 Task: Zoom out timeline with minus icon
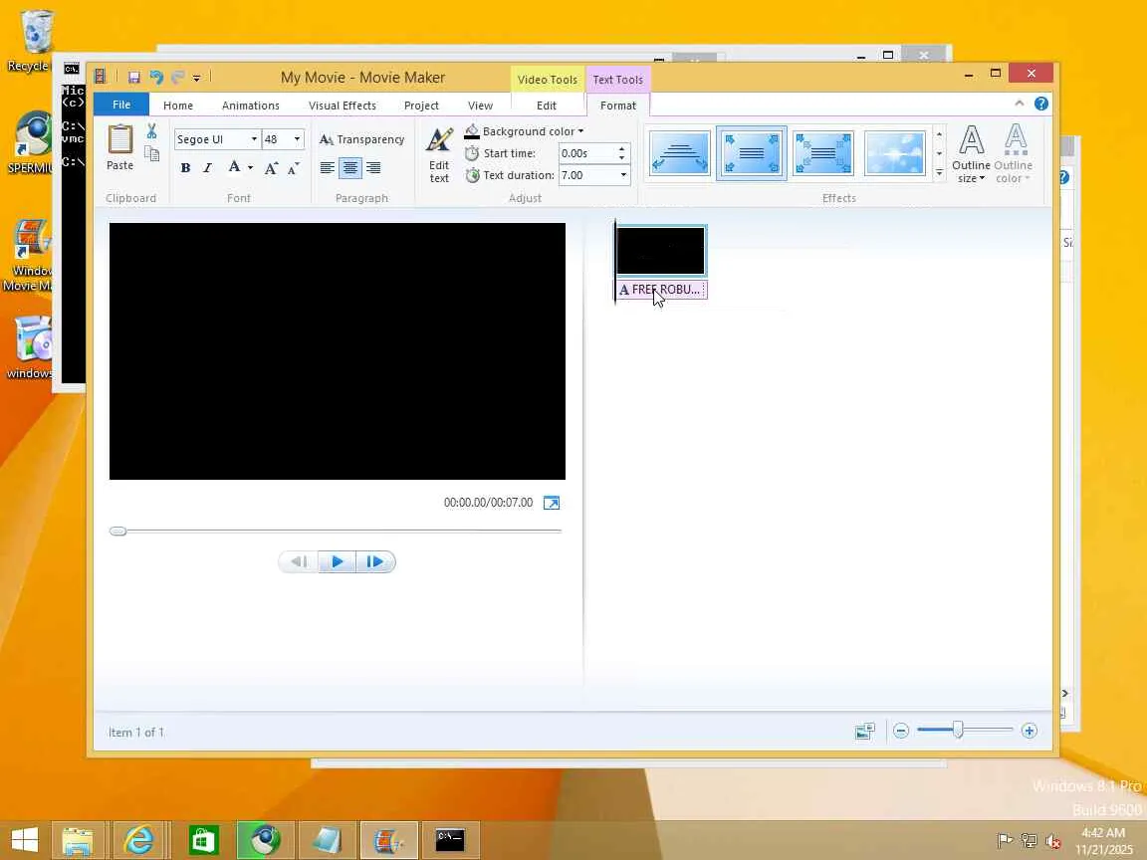tap(901, 731)
